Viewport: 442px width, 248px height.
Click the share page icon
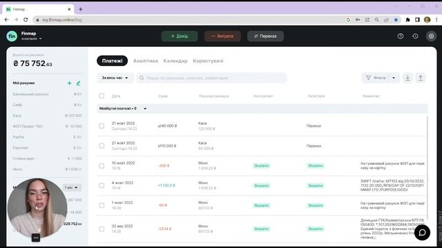[387, 20]
